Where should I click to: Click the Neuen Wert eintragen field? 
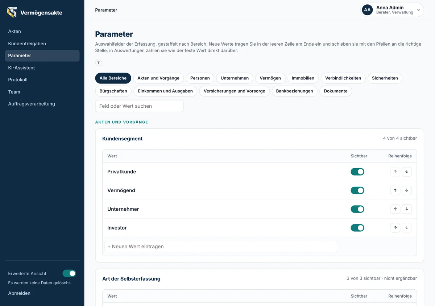tap(221, 247)
